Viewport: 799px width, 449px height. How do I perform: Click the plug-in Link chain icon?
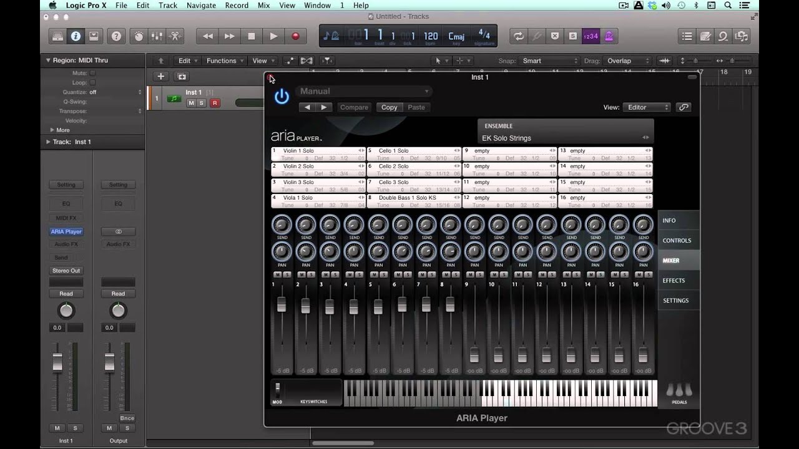coord(684,107)
